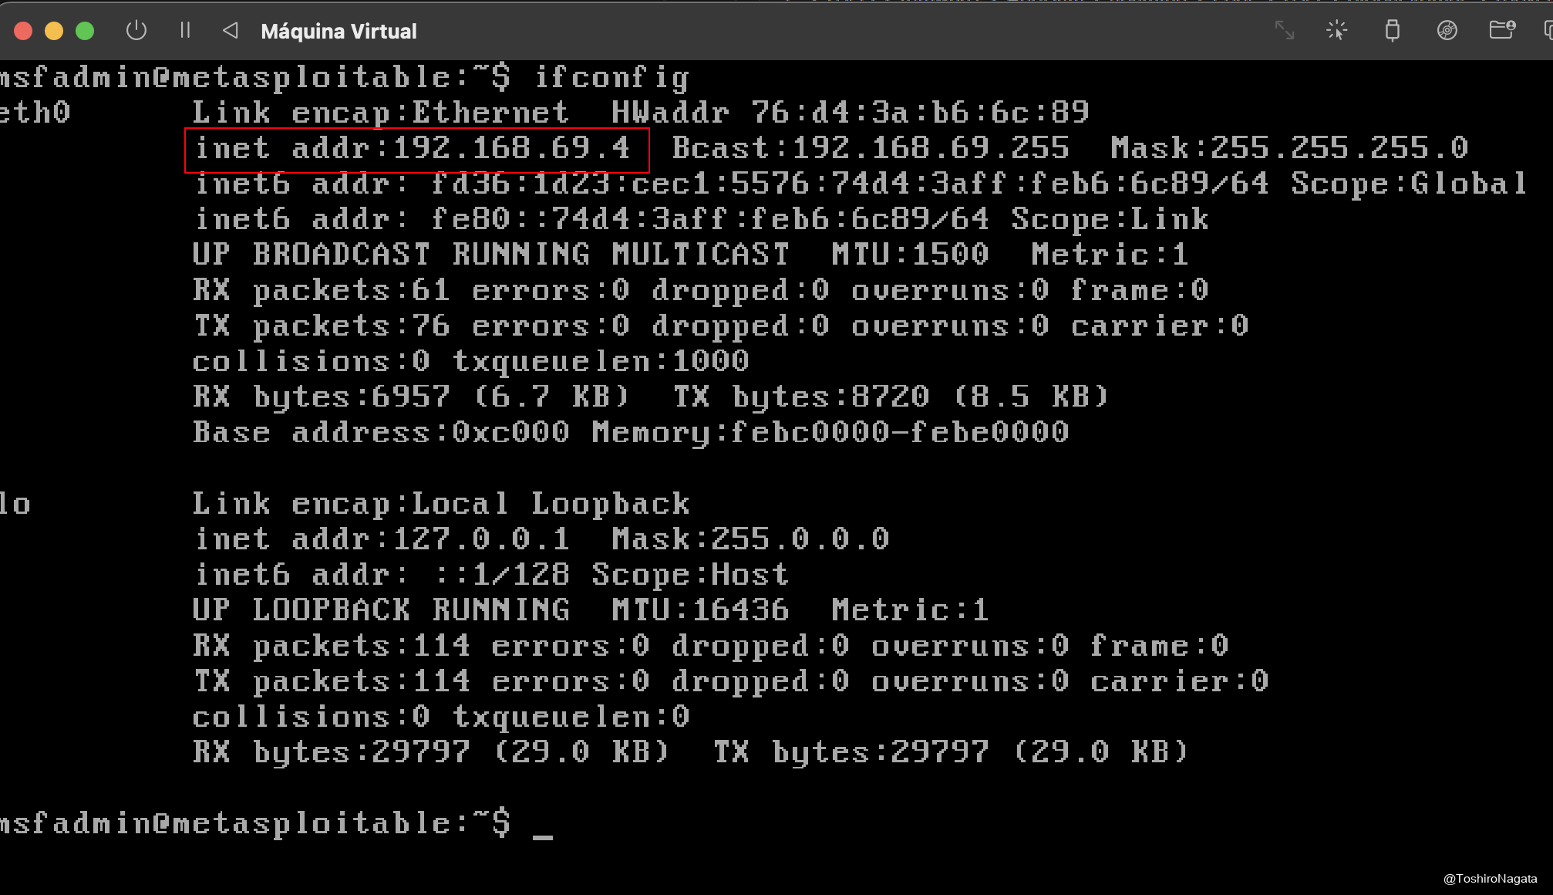Click the lo loopback interface label
This screenshot has height=895, width=1553.
(15, 505)
